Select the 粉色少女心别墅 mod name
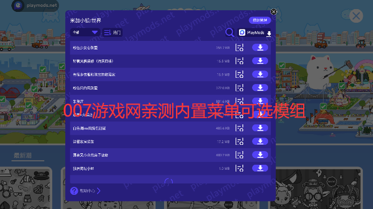Image resolution: width=373 pixels, height=209 pixels. pos(85,48)
